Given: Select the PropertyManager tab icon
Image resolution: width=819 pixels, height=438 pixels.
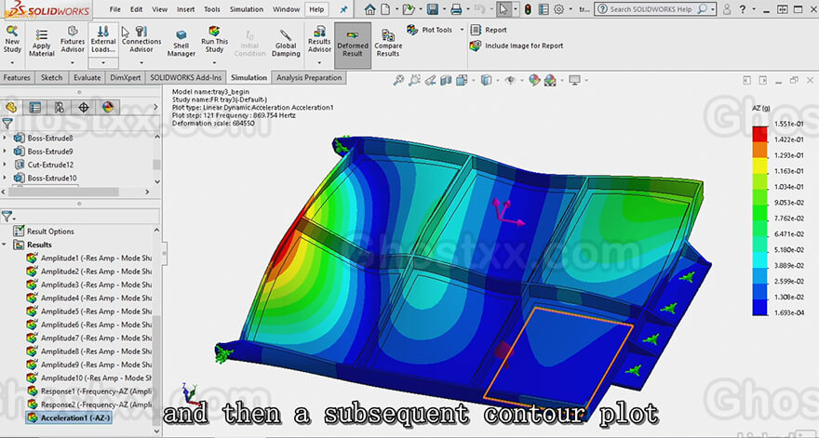Looking at the screenshot, I should pyautogui.click(x=35, y=108).
